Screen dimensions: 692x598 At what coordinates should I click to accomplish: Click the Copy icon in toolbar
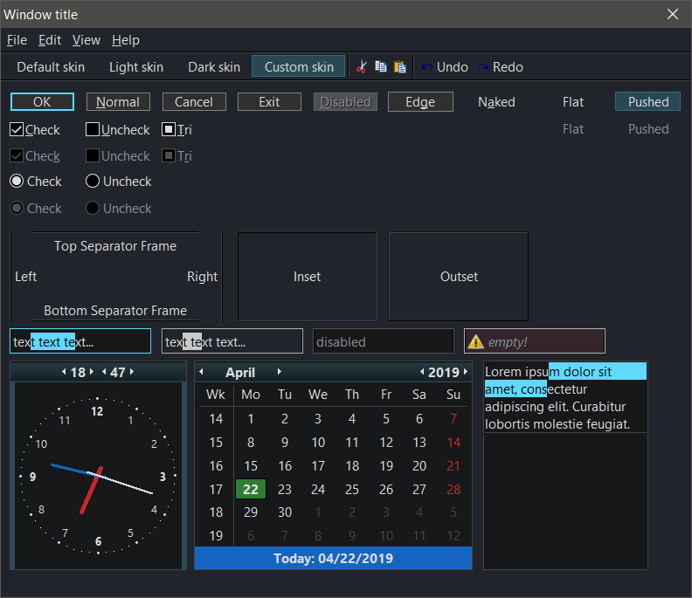coord(381,67)
